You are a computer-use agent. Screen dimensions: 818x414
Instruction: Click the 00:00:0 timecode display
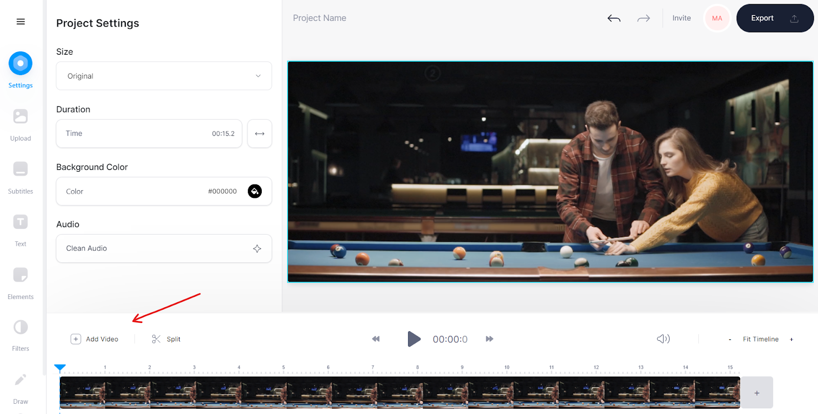coord(450,339)
